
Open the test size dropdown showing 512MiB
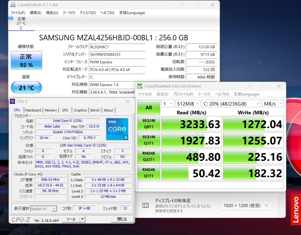tap(188, 104)
